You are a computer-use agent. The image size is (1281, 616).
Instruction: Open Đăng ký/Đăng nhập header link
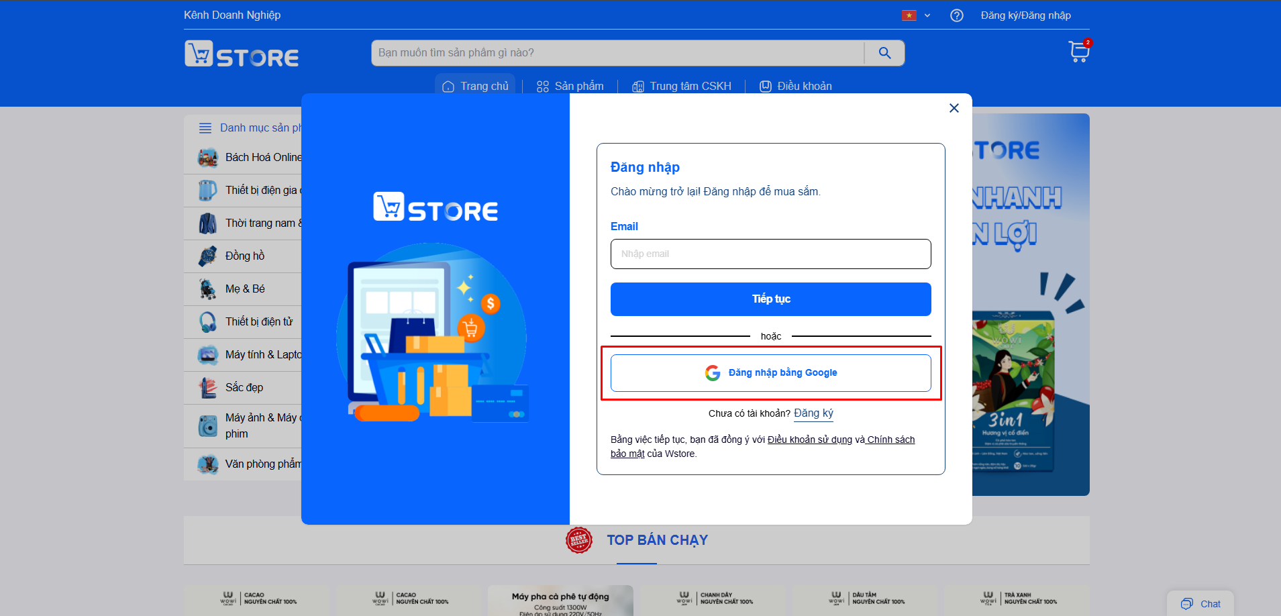(1026, 15)
